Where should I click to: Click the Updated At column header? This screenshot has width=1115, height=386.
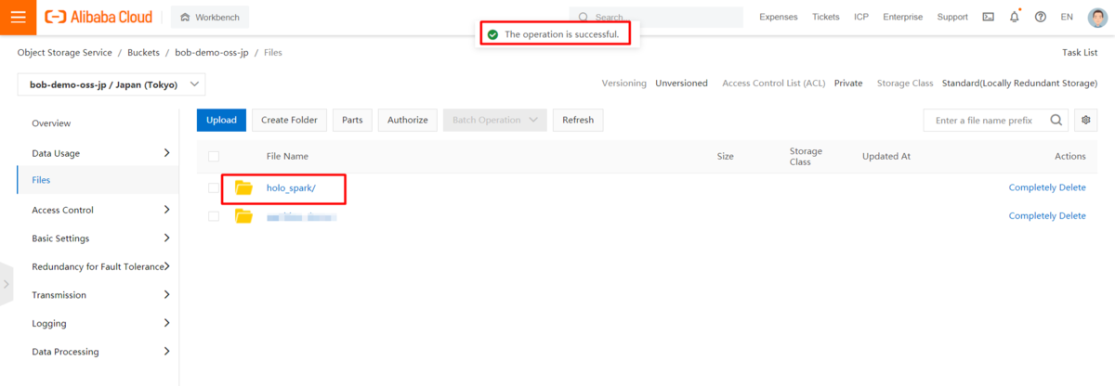coord(886,157)
